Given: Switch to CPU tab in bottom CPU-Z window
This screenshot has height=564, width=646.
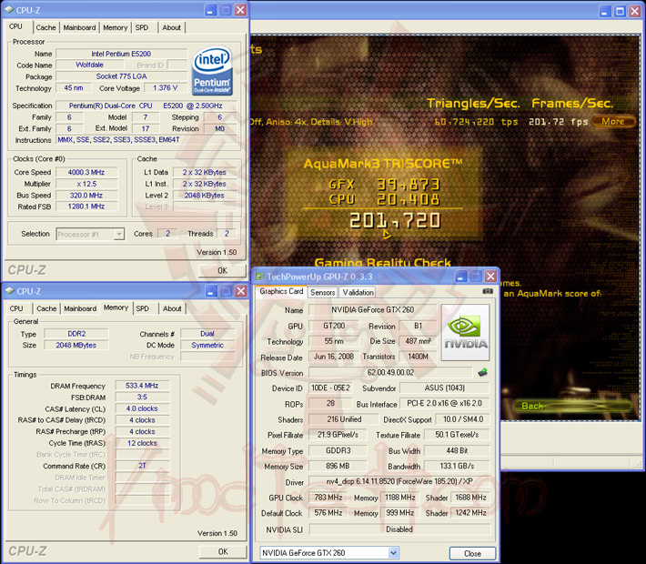Looking at the screenshot, I should pyautogui.click(x=16, y=308).
